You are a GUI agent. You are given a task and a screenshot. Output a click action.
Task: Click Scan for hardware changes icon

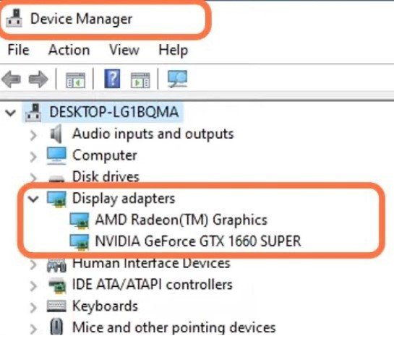pos(177,79)
